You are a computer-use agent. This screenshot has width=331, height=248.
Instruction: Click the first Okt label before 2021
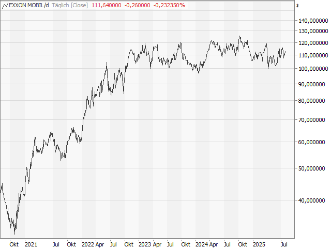pyautogui.click(x=14, y=244)
